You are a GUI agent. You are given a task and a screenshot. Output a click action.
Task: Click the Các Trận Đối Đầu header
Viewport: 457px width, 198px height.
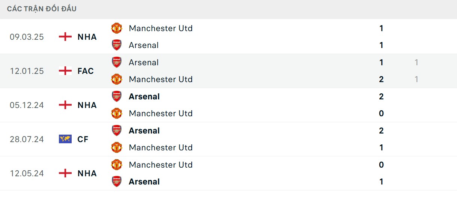(42, 9)
